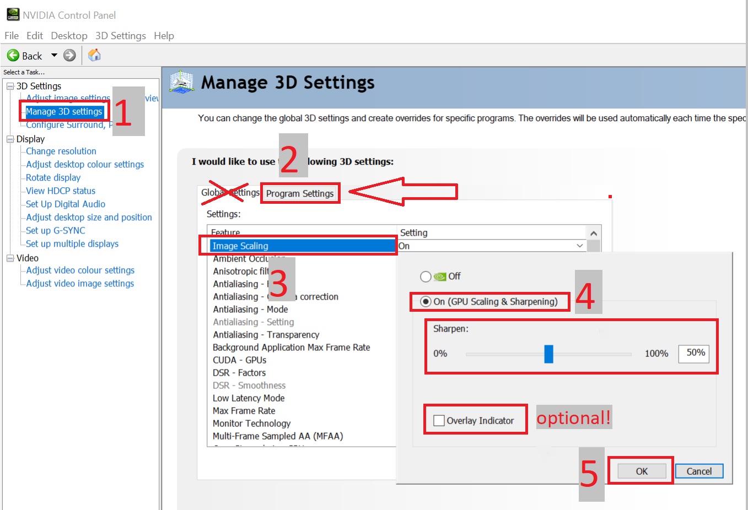Open Adjust video colour settings
This screenshot has height=510, width=748.
click(x=80, y=270)
